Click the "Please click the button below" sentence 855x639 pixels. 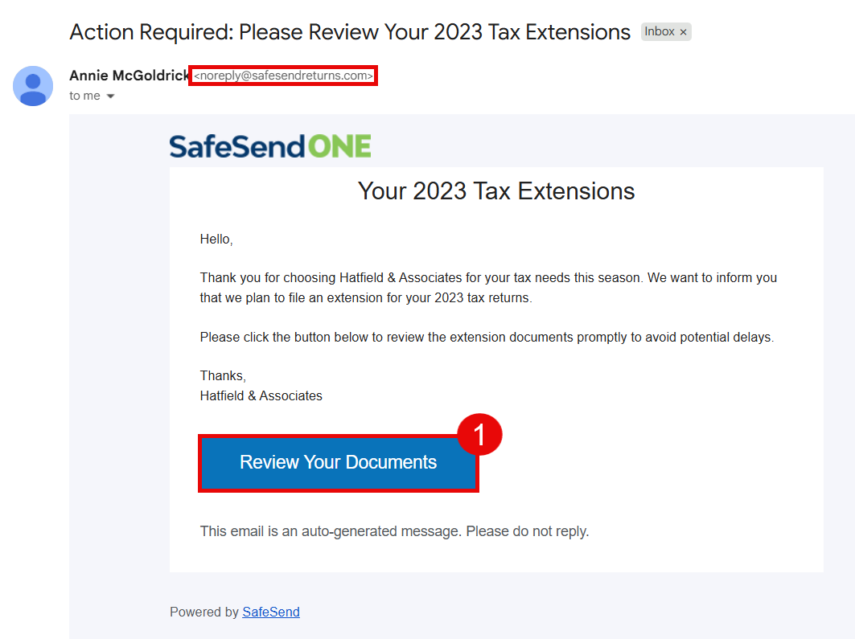click(487, 338)
